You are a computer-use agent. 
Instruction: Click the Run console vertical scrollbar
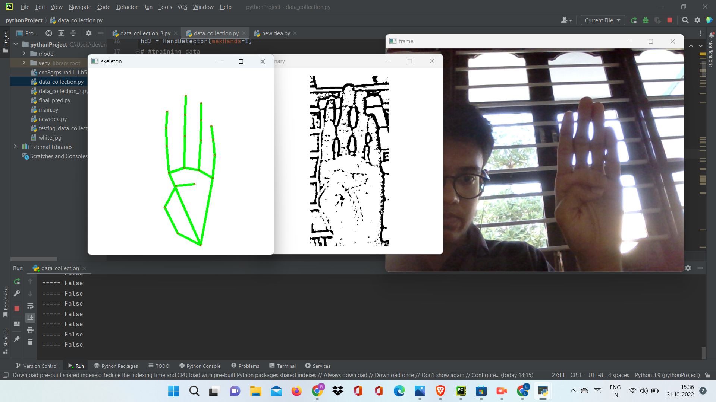(x=703, y=352)
